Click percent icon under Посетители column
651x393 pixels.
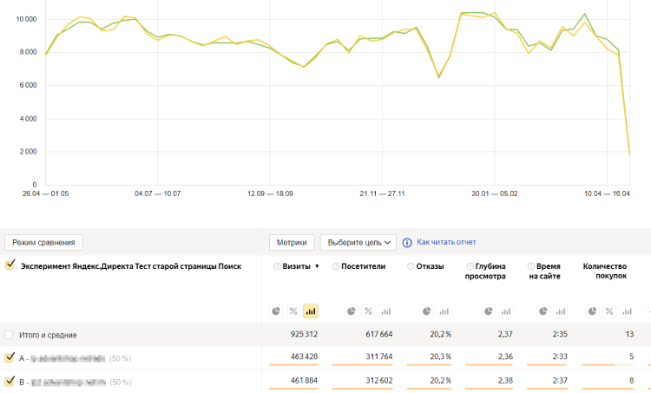pos(368,311)
